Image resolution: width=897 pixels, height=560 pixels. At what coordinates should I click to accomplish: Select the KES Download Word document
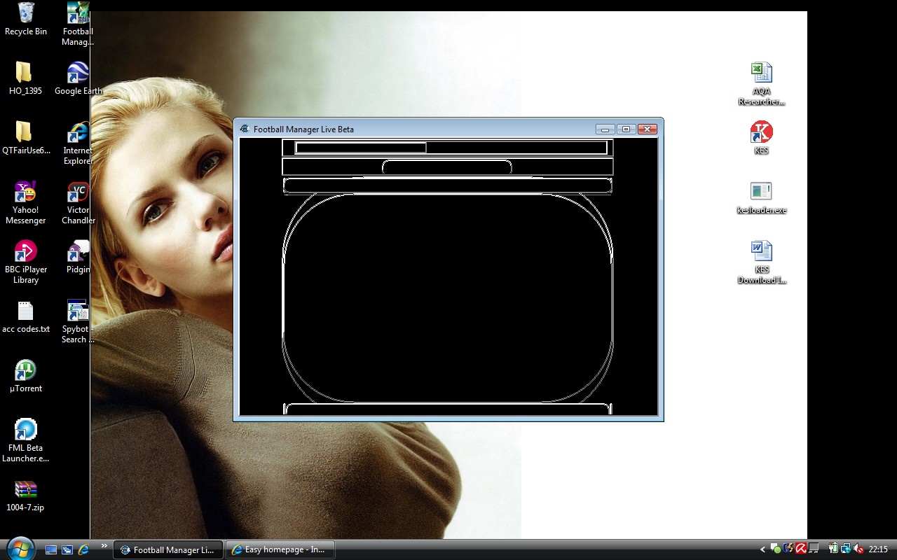pyautogui.click(x=761, y=262)
